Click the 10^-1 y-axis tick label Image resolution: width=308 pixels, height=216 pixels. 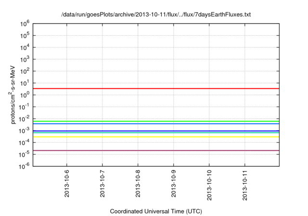click(24, 107)
